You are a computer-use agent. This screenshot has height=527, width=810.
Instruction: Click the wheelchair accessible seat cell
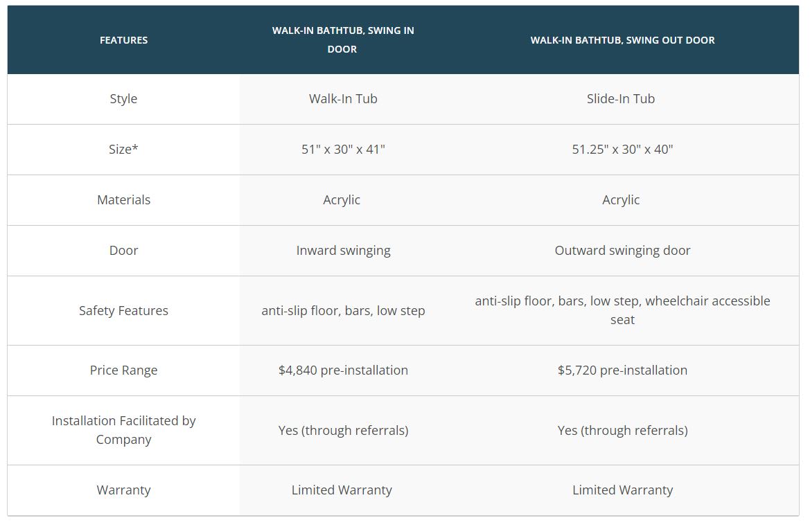pyautogui.click(x=622, y=310)
